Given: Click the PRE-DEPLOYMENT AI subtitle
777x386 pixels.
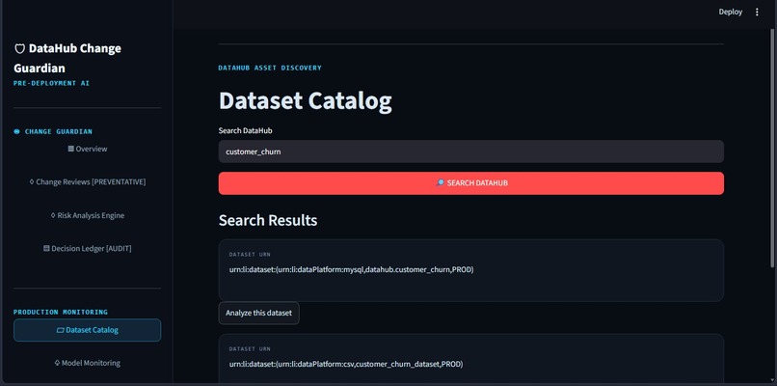Looking at the screenshot, I should (x=51, y=83).
